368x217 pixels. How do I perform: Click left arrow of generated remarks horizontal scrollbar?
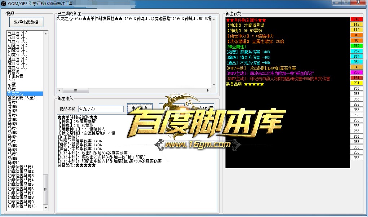pyautogui.click(x=59, y=90)
